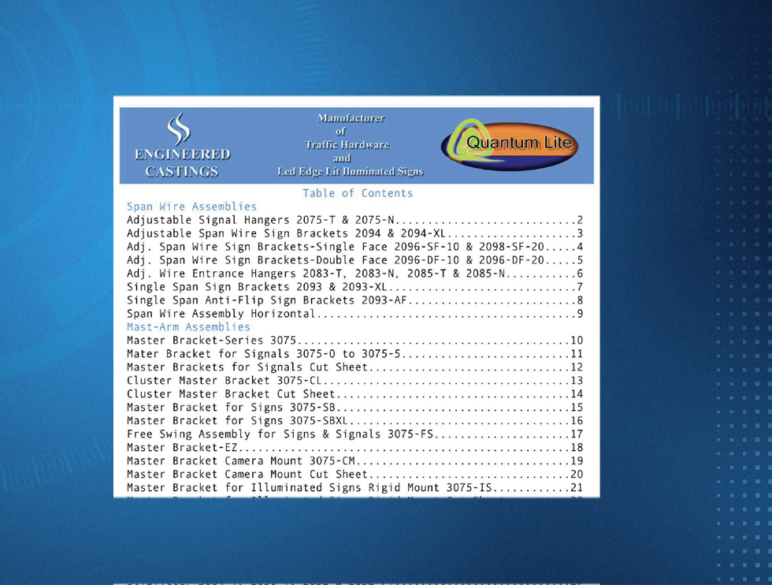This screenshot has height=585, width=772.
Task: Select Master Bracket for Signs 3075-SB entry
Action: tap(355, 407)
